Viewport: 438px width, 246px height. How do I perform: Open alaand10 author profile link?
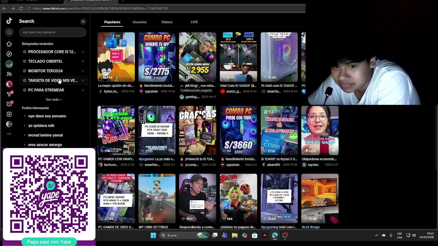[273, 165]
